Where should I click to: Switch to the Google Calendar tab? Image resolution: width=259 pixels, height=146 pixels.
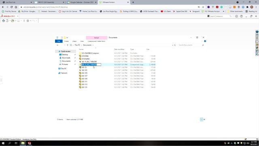point(82,2)
